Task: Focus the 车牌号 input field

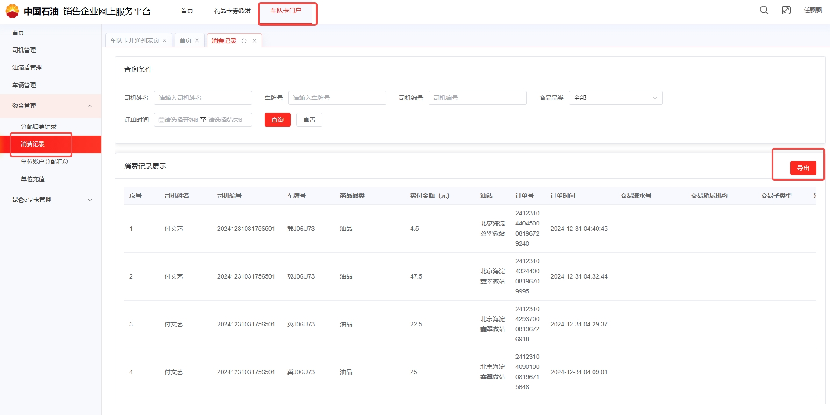Action: (337, 98)
